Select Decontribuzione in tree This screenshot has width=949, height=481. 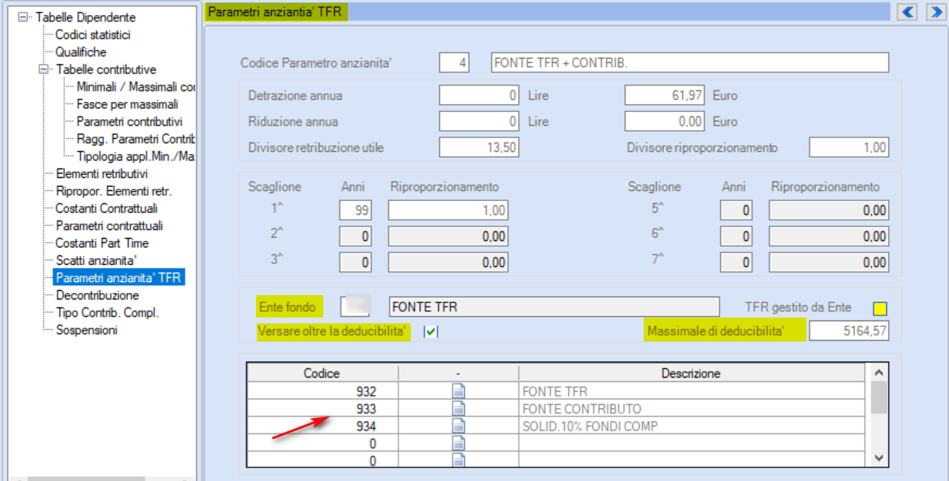click(97, 295)
